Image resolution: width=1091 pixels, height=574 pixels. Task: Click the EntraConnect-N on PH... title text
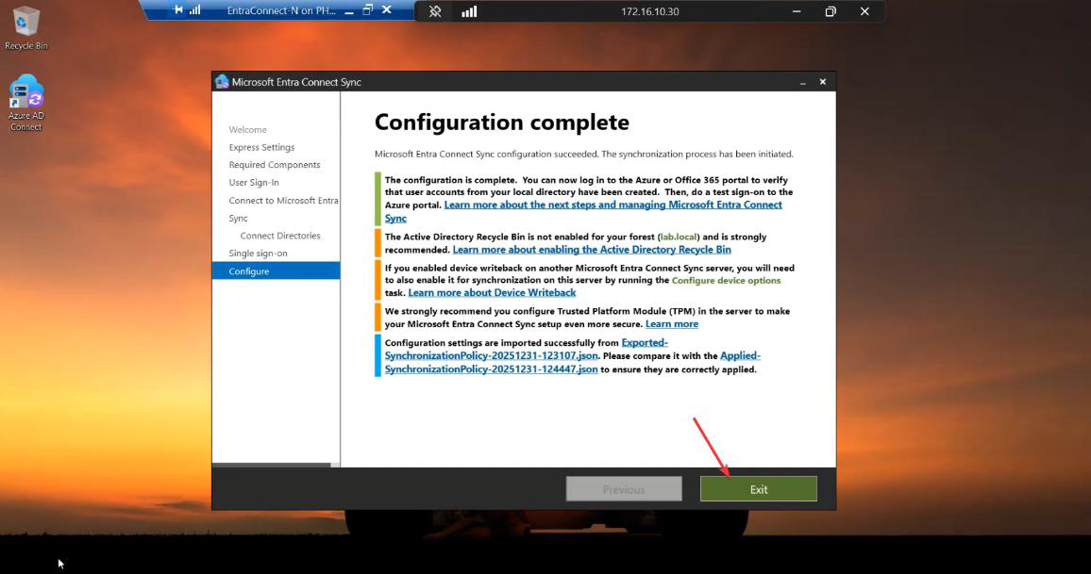(281, 10)
